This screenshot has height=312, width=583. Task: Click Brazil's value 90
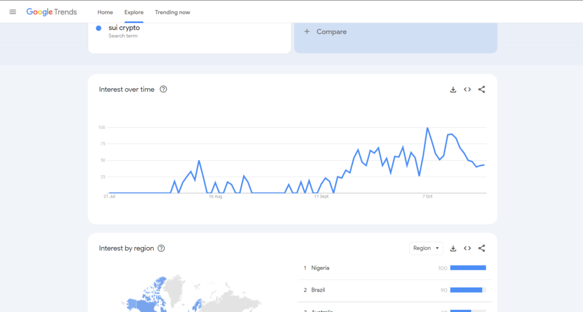(x=444, y=290)
